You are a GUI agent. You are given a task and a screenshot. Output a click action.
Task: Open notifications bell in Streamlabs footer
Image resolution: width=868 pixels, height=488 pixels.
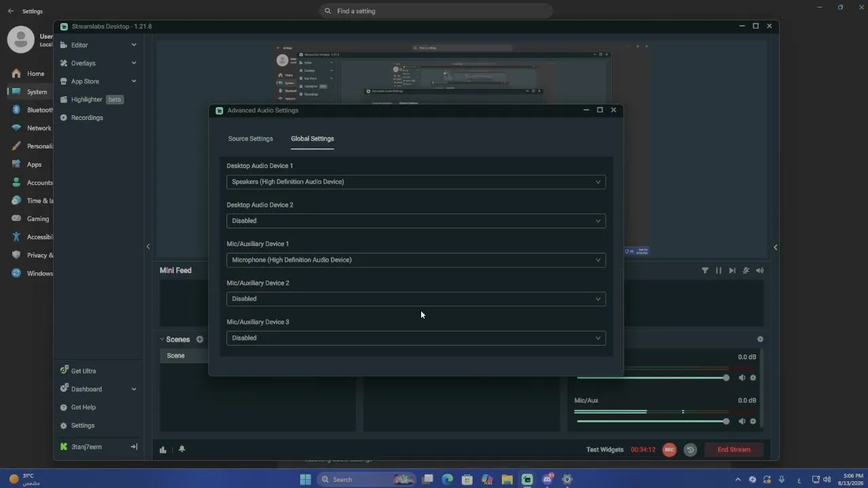coord(182,449)
